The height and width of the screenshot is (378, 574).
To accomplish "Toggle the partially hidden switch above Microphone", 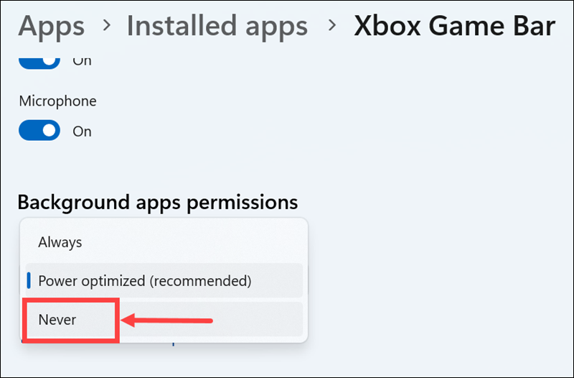I will coord(39,63).
